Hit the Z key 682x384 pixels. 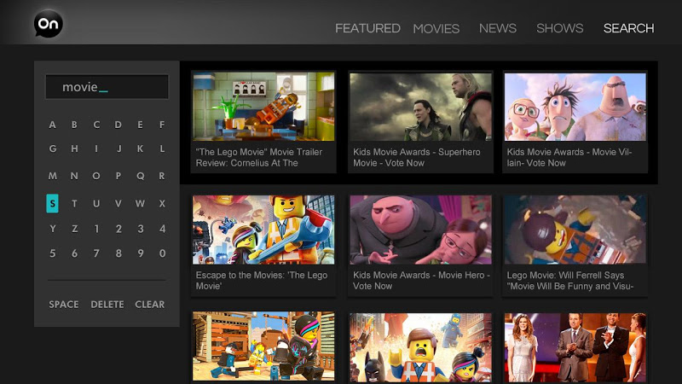point(75,229)
